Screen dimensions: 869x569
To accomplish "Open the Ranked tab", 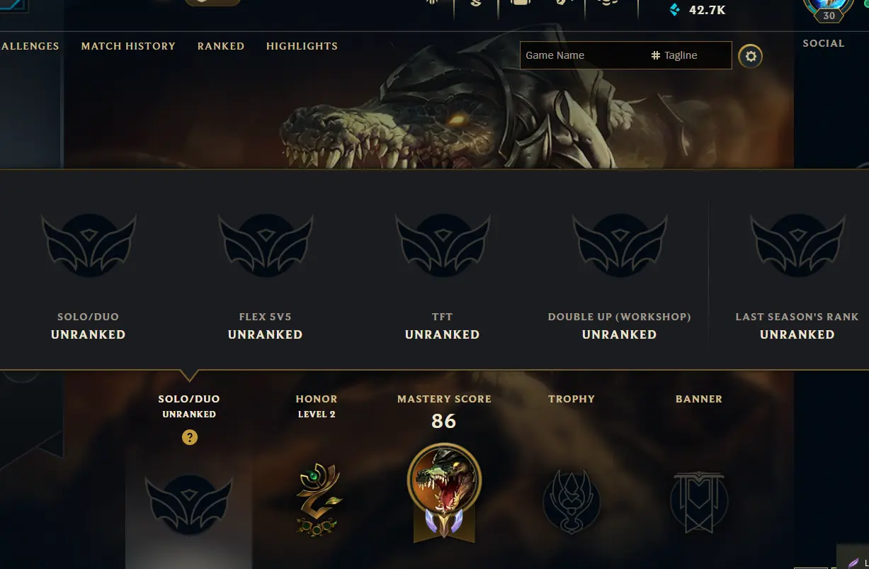I will pos(221,46).
